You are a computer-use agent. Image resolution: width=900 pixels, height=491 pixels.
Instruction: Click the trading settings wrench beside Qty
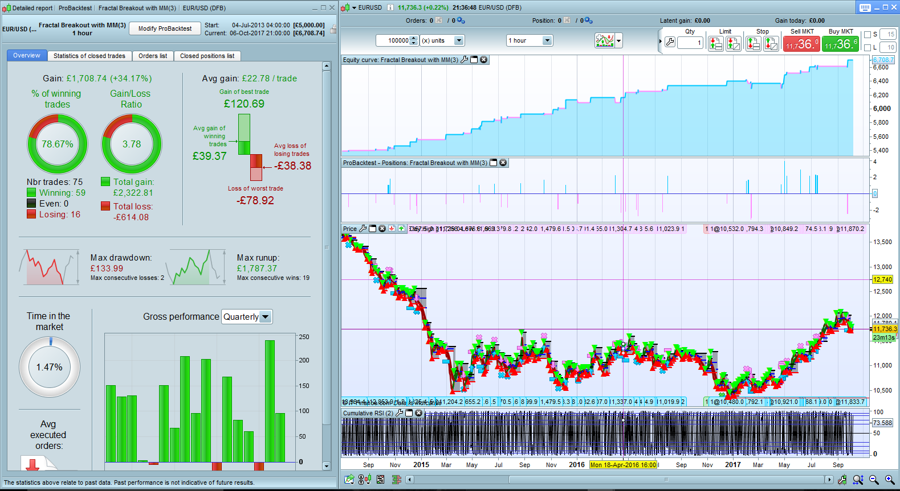670,43
